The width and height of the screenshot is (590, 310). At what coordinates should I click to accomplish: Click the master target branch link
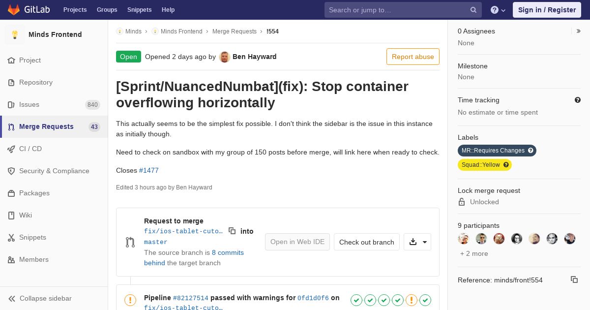(156, 242)
